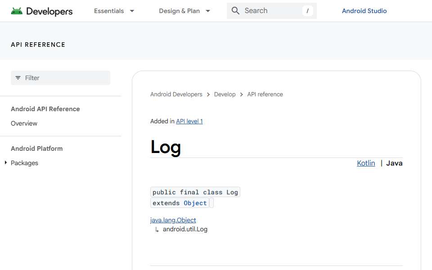Click the 'public final class Log' code text
This screenshot has width=432, height=270.
[195, 192]
